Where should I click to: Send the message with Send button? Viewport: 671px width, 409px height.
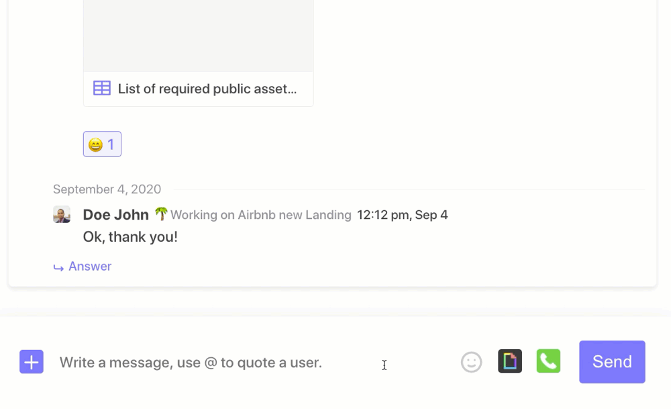(x=612, y=362)
